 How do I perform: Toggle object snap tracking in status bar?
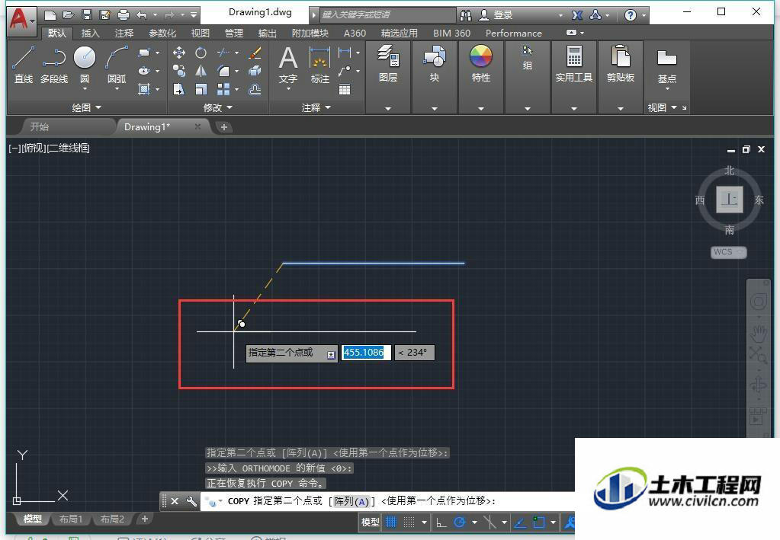[520, 522]
